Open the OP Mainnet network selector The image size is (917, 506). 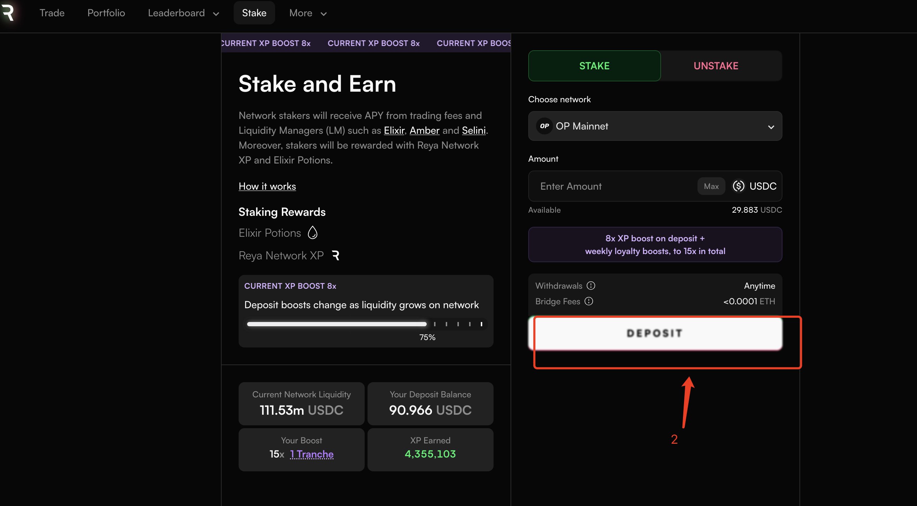point(655,126)
